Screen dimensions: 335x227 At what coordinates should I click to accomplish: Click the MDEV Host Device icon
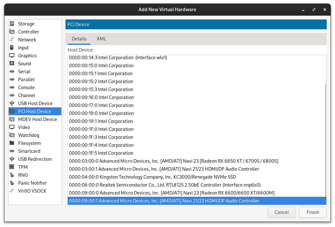tap(12, 119)
